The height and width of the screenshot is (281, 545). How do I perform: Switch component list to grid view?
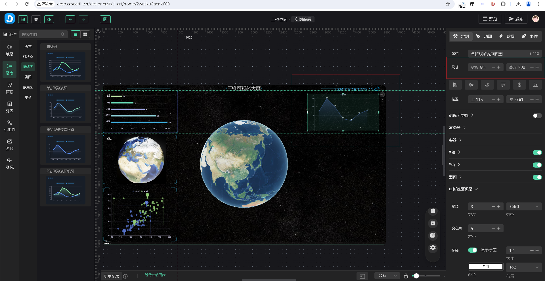(85, 34)
